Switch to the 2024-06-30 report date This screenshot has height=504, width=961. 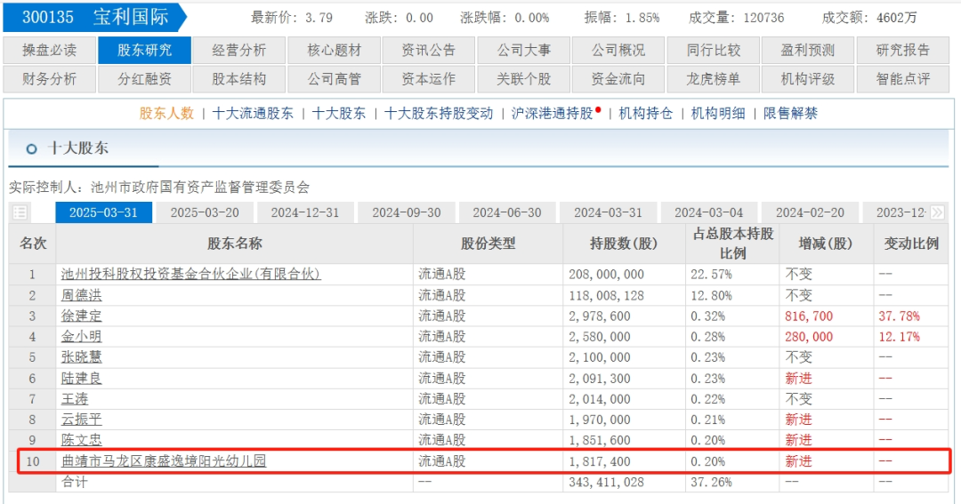506,212
